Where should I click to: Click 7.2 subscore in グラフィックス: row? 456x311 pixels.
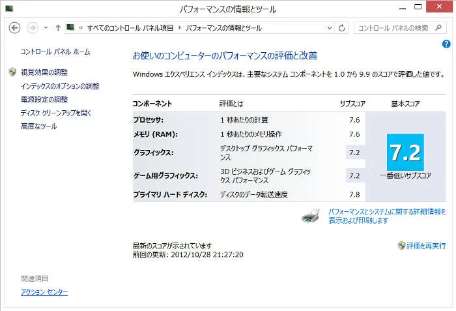point(354,153)
